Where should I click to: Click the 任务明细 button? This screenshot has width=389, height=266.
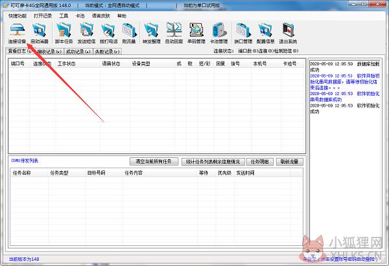click(x=260, y=162)
